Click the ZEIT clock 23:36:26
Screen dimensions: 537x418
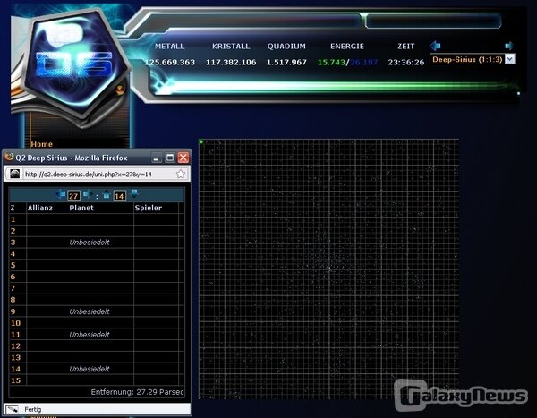pyautogui.click(x=406, y=63)
